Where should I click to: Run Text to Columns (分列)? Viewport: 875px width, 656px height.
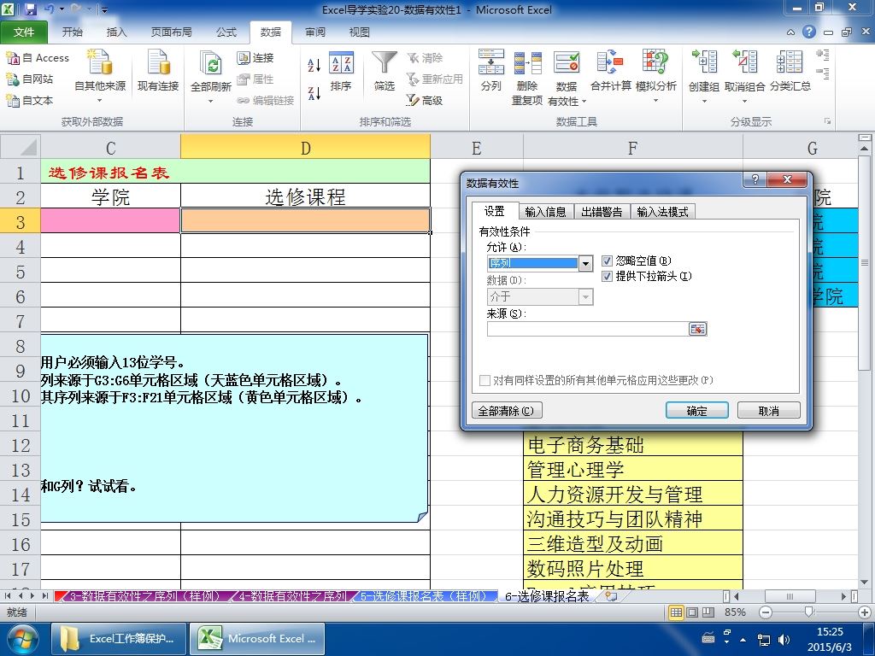[491, 72]
